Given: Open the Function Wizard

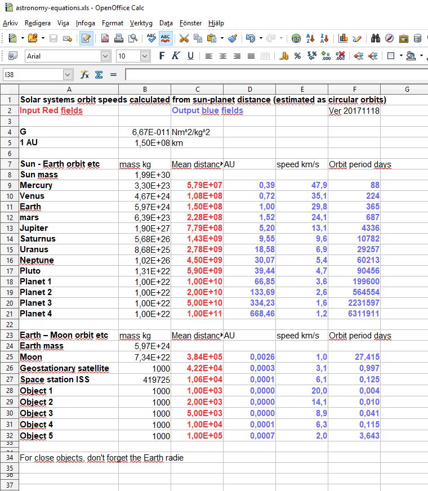Looking at the screenshot, I should point(85,74).
